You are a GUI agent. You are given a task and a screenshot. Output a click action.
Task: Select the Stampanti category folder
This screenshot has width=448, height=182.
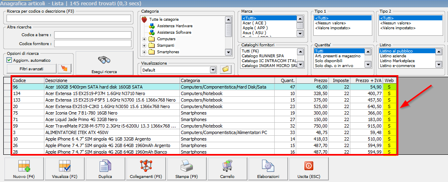pyautogui.click(x=166, y=45)
